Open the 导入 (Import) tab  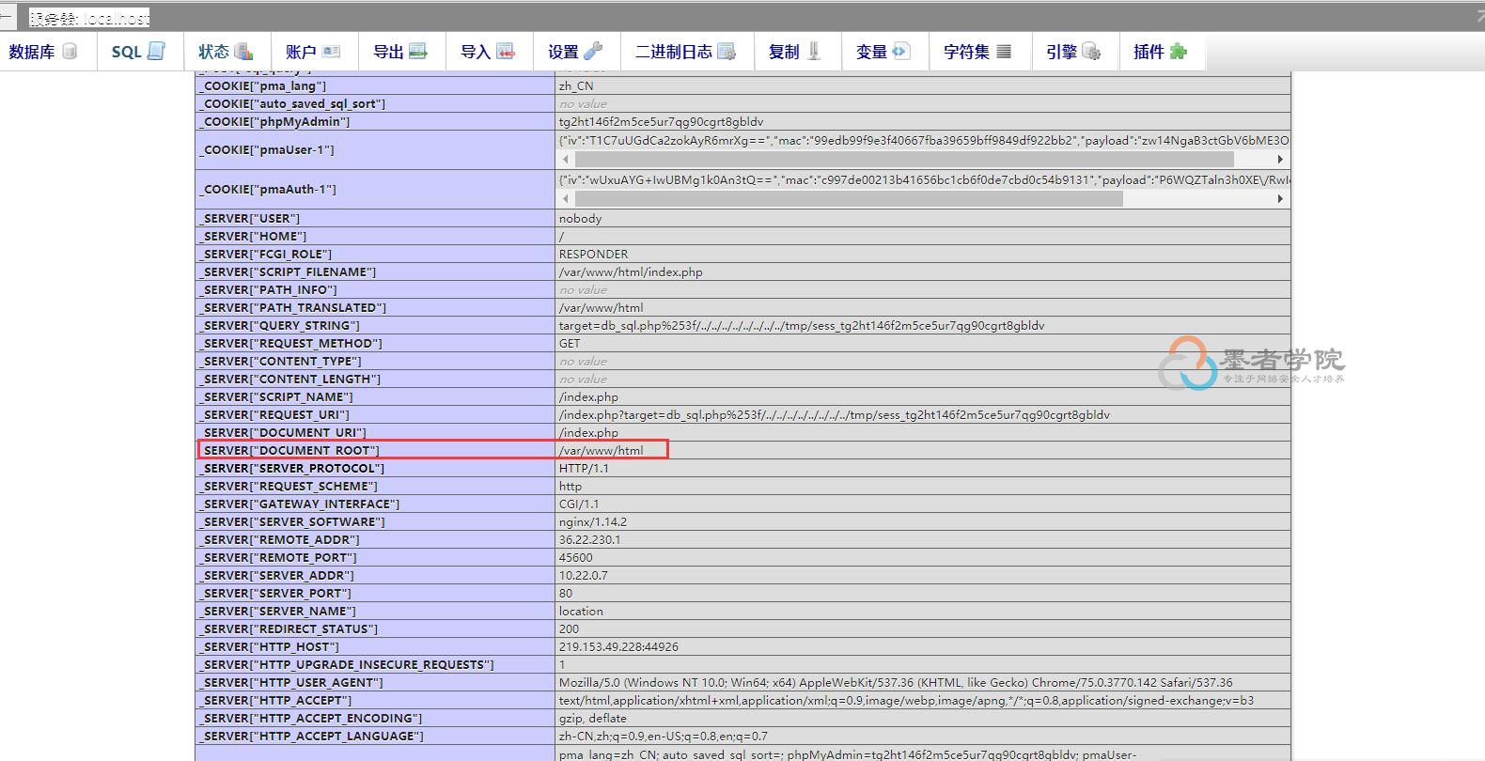pos(488,52)
